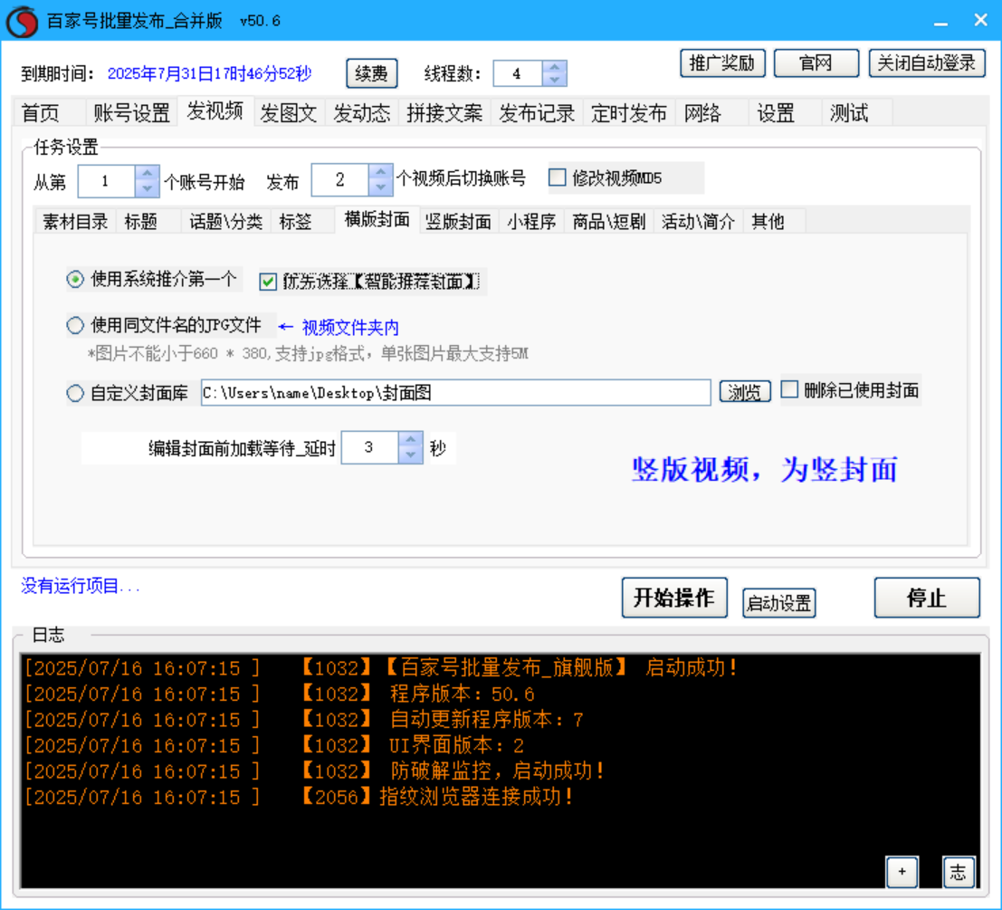Increase 线程数 thread count with up arrow
Image resolution: width=1002 pixels, height=910 pixels.
point(554,67)
